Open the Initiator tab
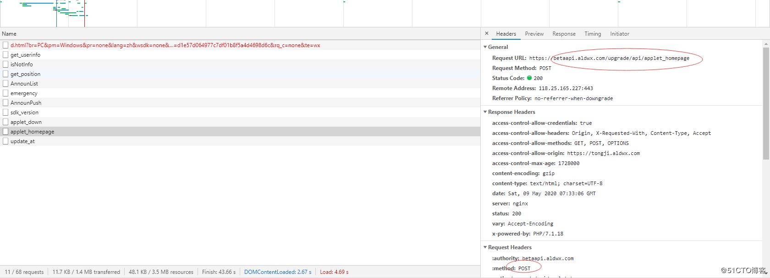The height and width of the screenshot is (278, 770). [x=619, y=34]
